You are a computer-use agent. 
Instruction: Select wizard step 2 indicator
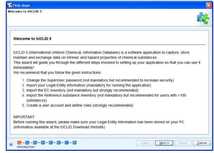coord(27,143)
